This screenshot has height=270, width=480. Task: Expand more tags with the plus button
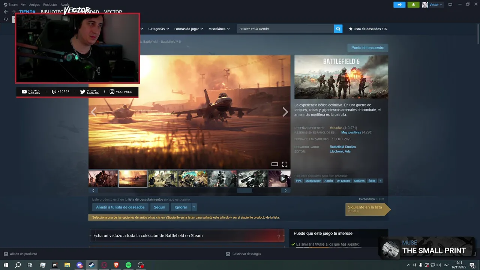click(x=380, y=181)
